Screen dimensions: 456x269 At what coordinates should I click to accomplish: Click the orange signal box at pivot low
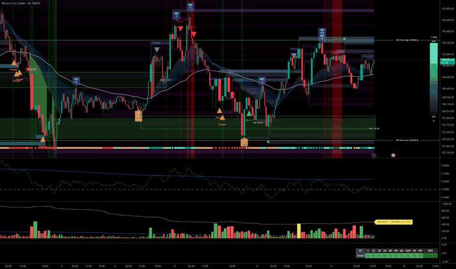(244, 142)
